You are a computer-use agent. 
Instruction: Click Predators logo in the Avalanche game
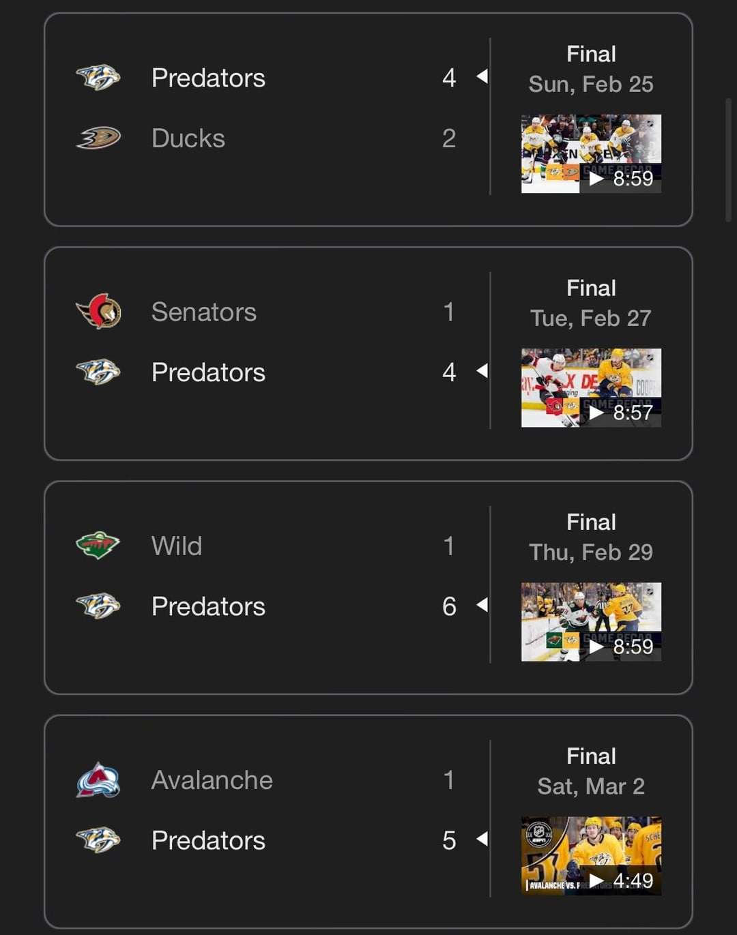tap(98, 840)
